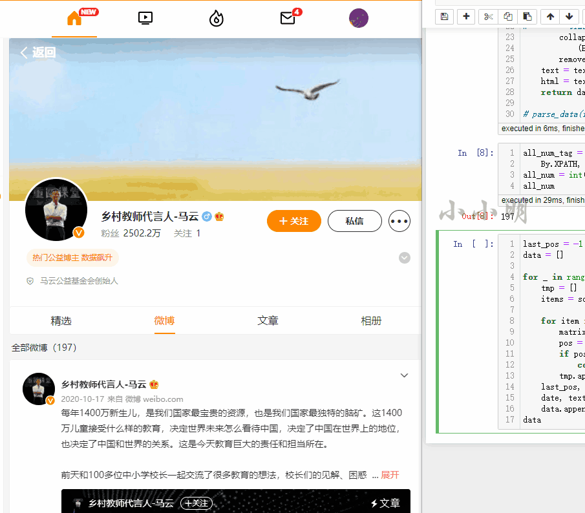The height and width of the screenshot is (513, 585).
Task: Expand profile details chevron
Action: pyautogui.click(x=405, y=258)
